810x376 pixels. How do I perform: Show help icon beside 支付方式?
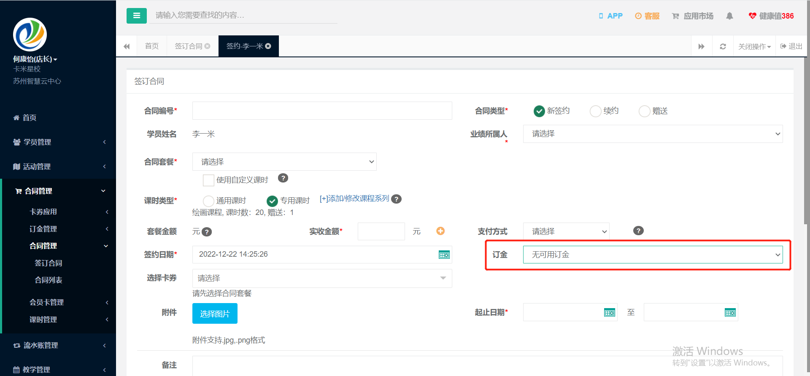(638, 231)
